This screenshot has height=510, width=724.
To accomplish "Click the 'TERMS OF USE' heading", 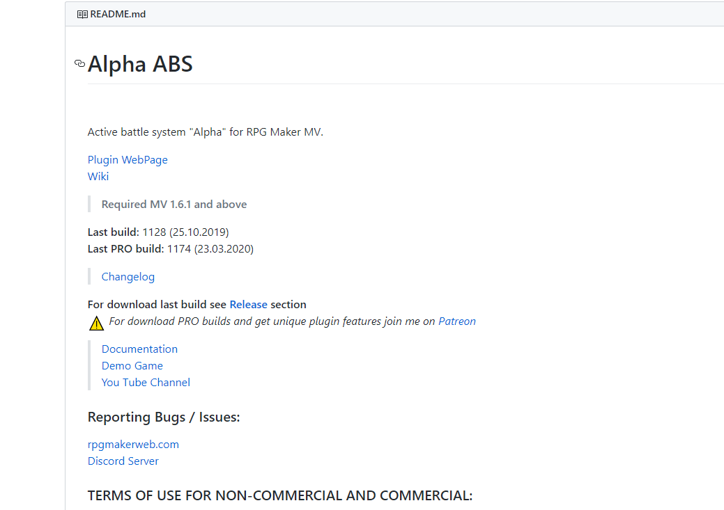I will click(280, 495).
